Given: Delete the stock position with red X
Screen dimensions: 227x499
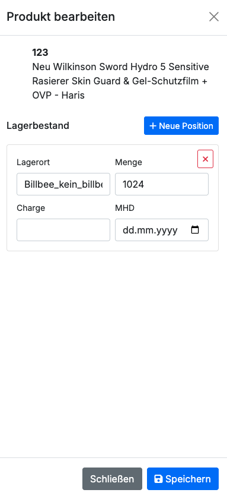Looking at the screenshot, I should [206, 159].
